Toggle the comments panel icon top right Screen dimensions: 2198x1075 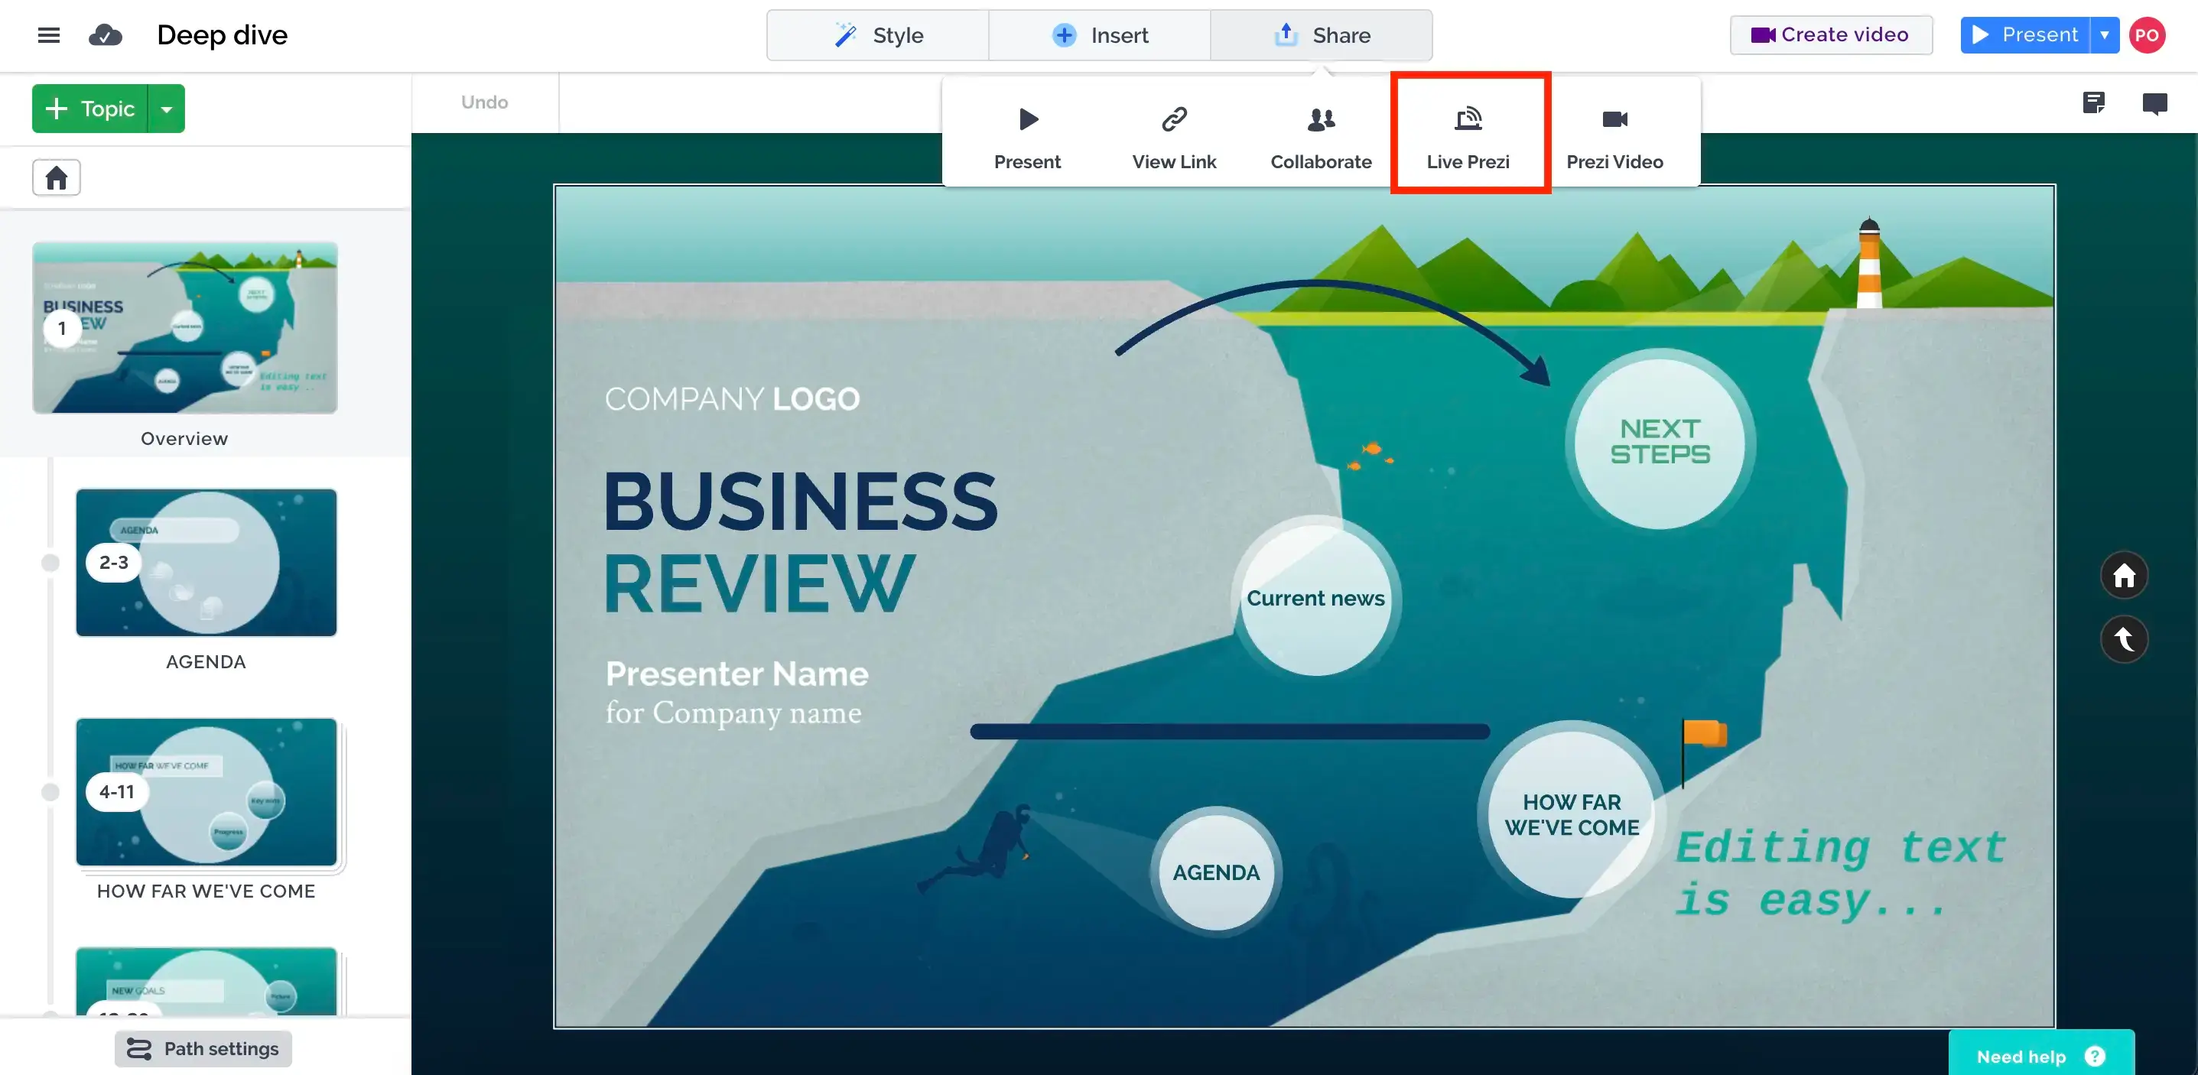(2154, 102)
